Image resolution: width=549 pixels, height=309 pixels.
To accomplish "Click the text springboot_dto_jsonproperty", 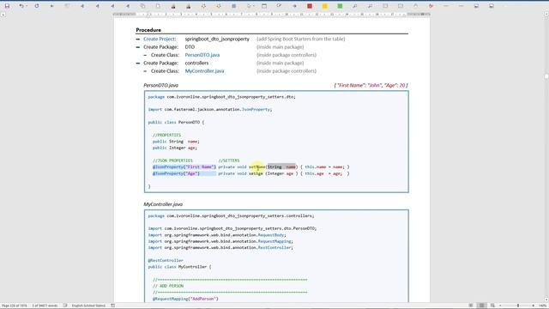I will click(217, 39).
